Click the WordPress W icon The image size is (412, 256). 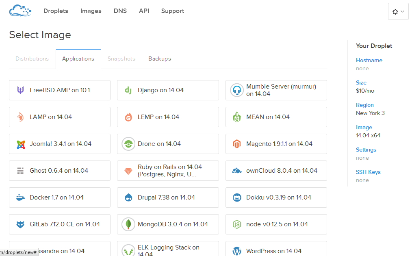[237, 251]
